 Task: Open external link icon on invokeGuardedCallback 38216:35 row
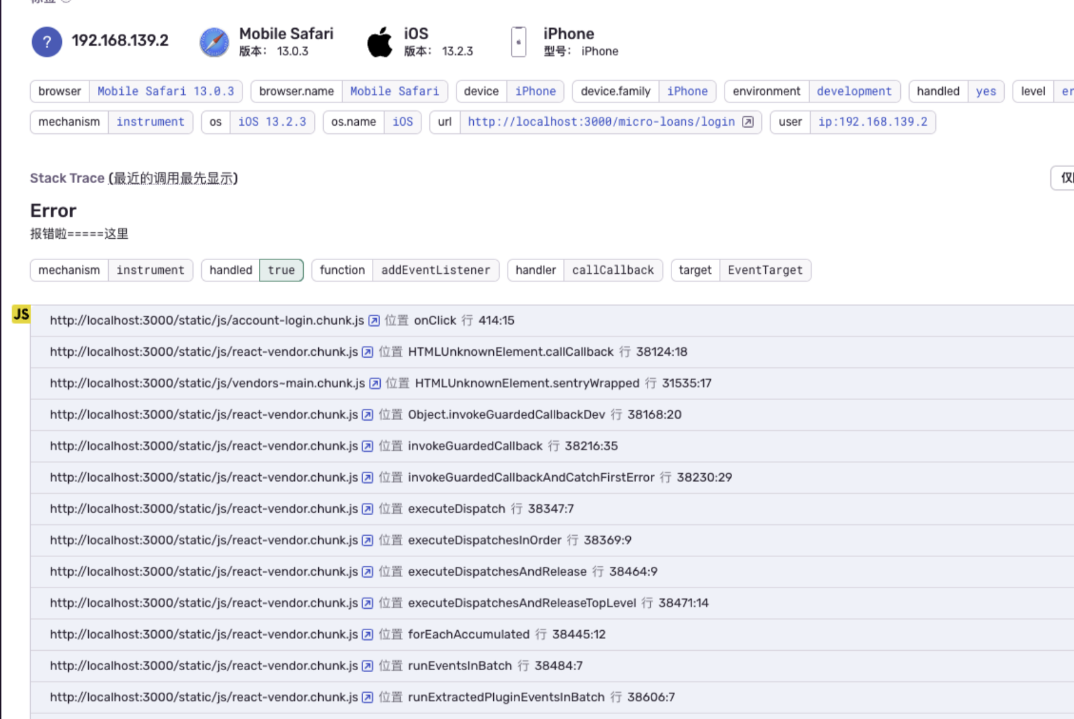tap(368, 446)
